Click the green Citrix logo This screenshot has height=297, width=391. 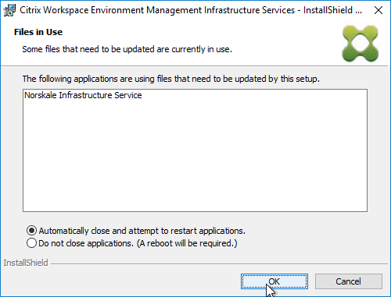(x=361, y=44)
